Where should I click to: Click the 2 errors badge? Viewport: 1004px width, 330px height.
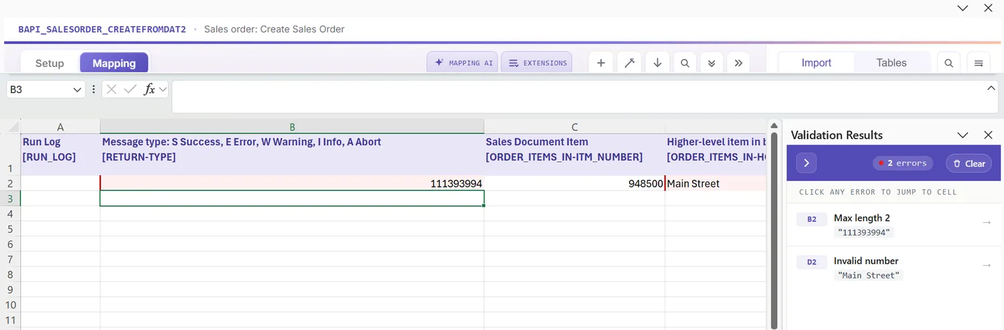pos(903,163)
